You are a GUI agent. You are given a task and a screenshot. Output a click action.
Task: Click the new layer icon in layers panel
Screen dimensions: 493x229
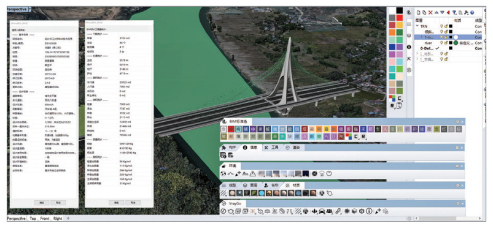click(x=419, y=12)
